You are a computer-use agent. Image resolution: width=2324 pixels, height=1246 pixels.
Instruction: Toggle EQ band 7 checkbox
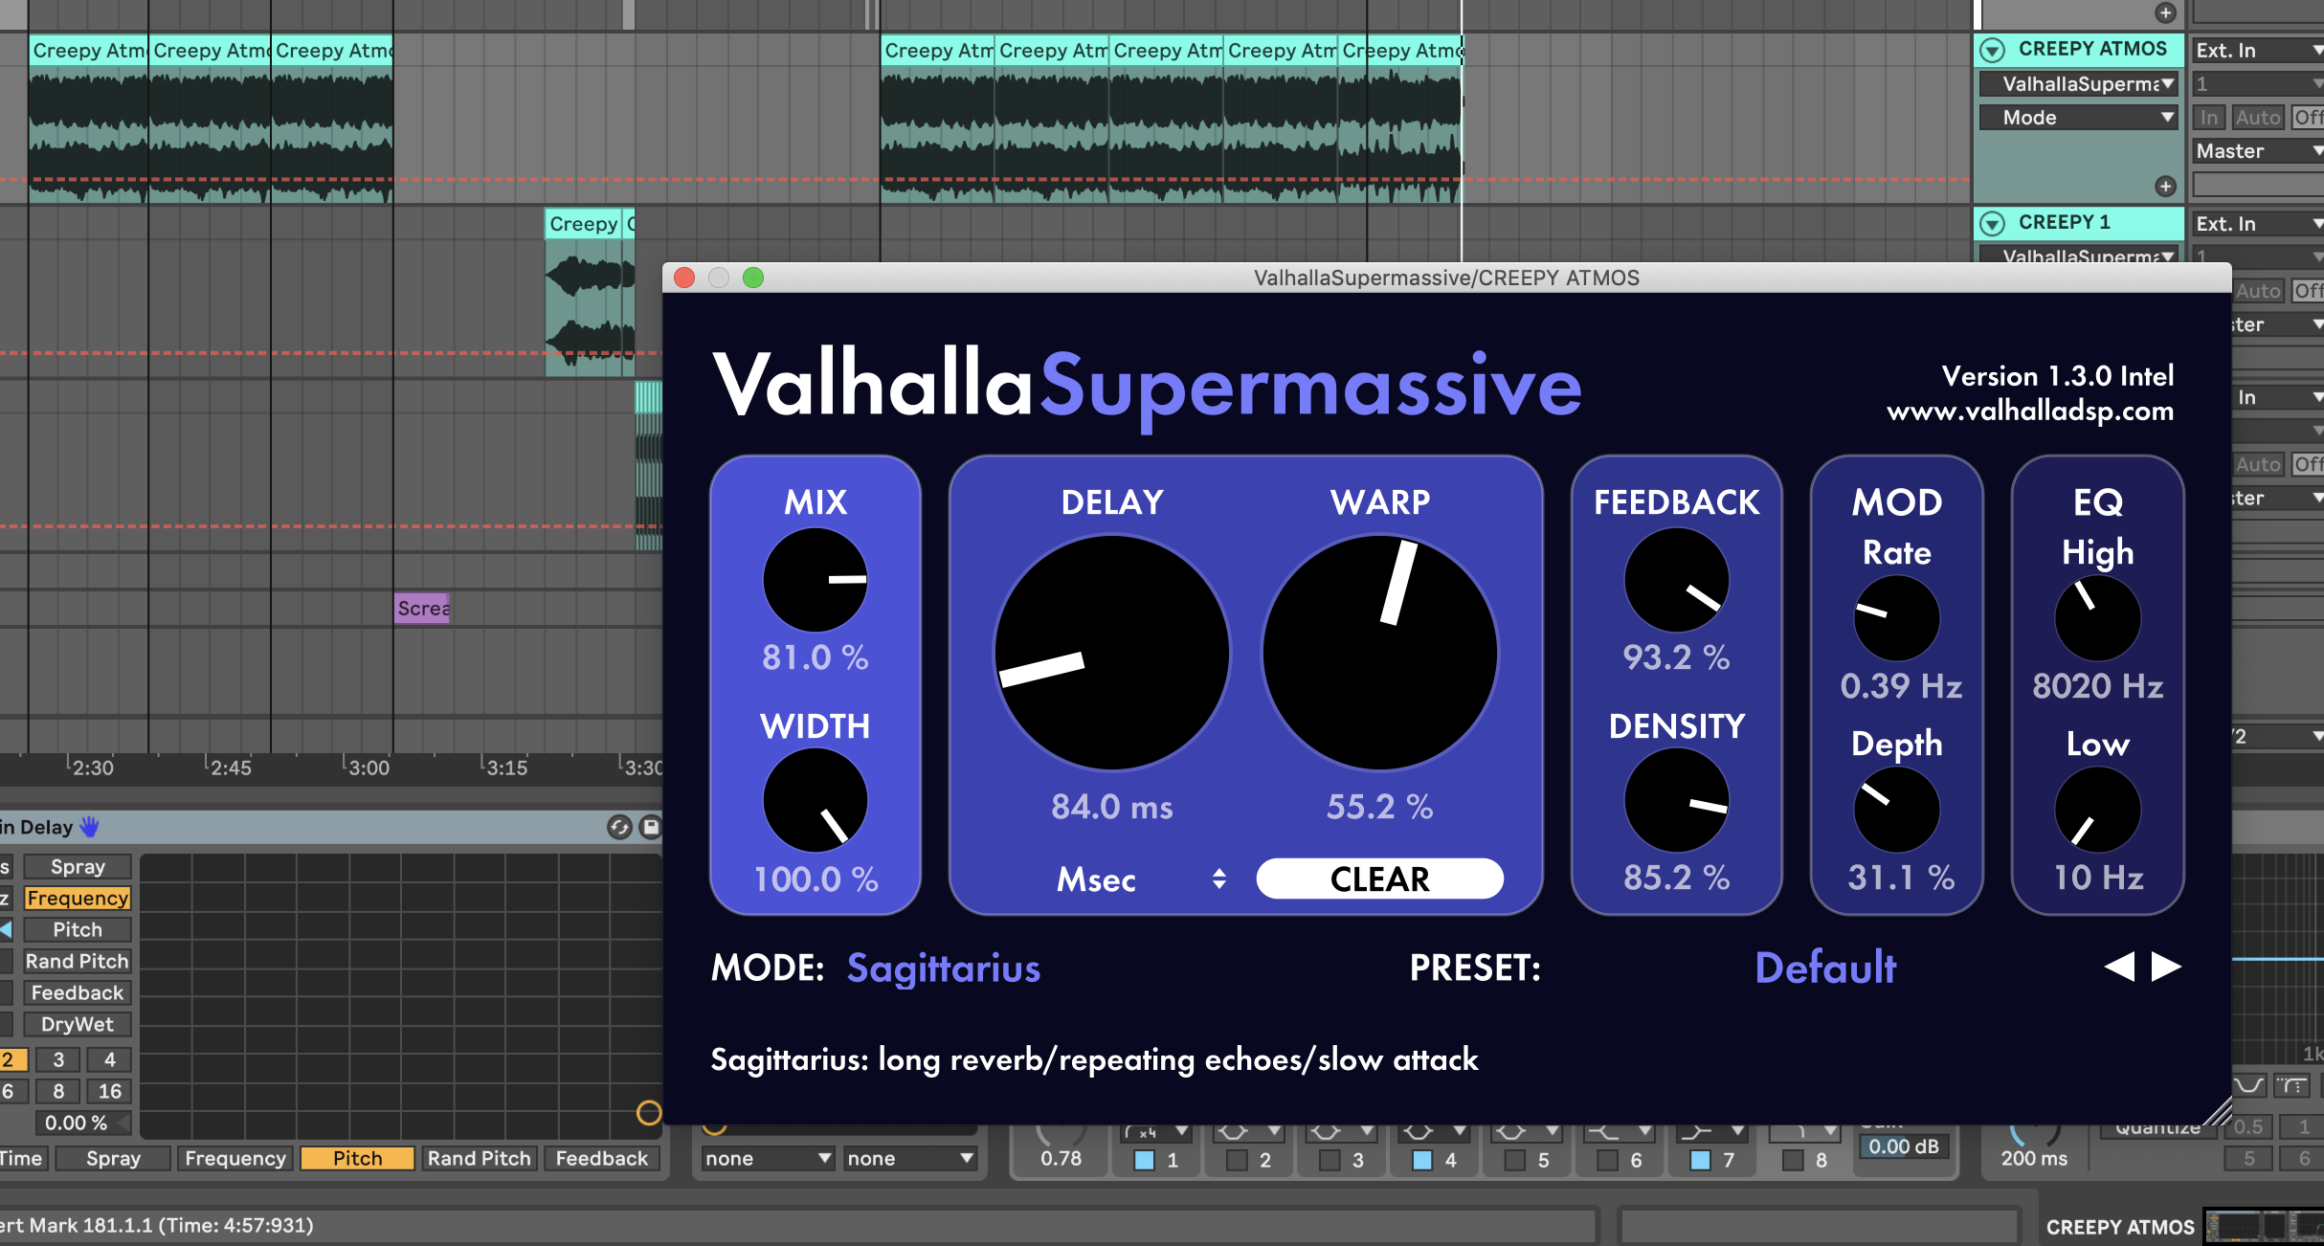[x=1701, y=1160]
